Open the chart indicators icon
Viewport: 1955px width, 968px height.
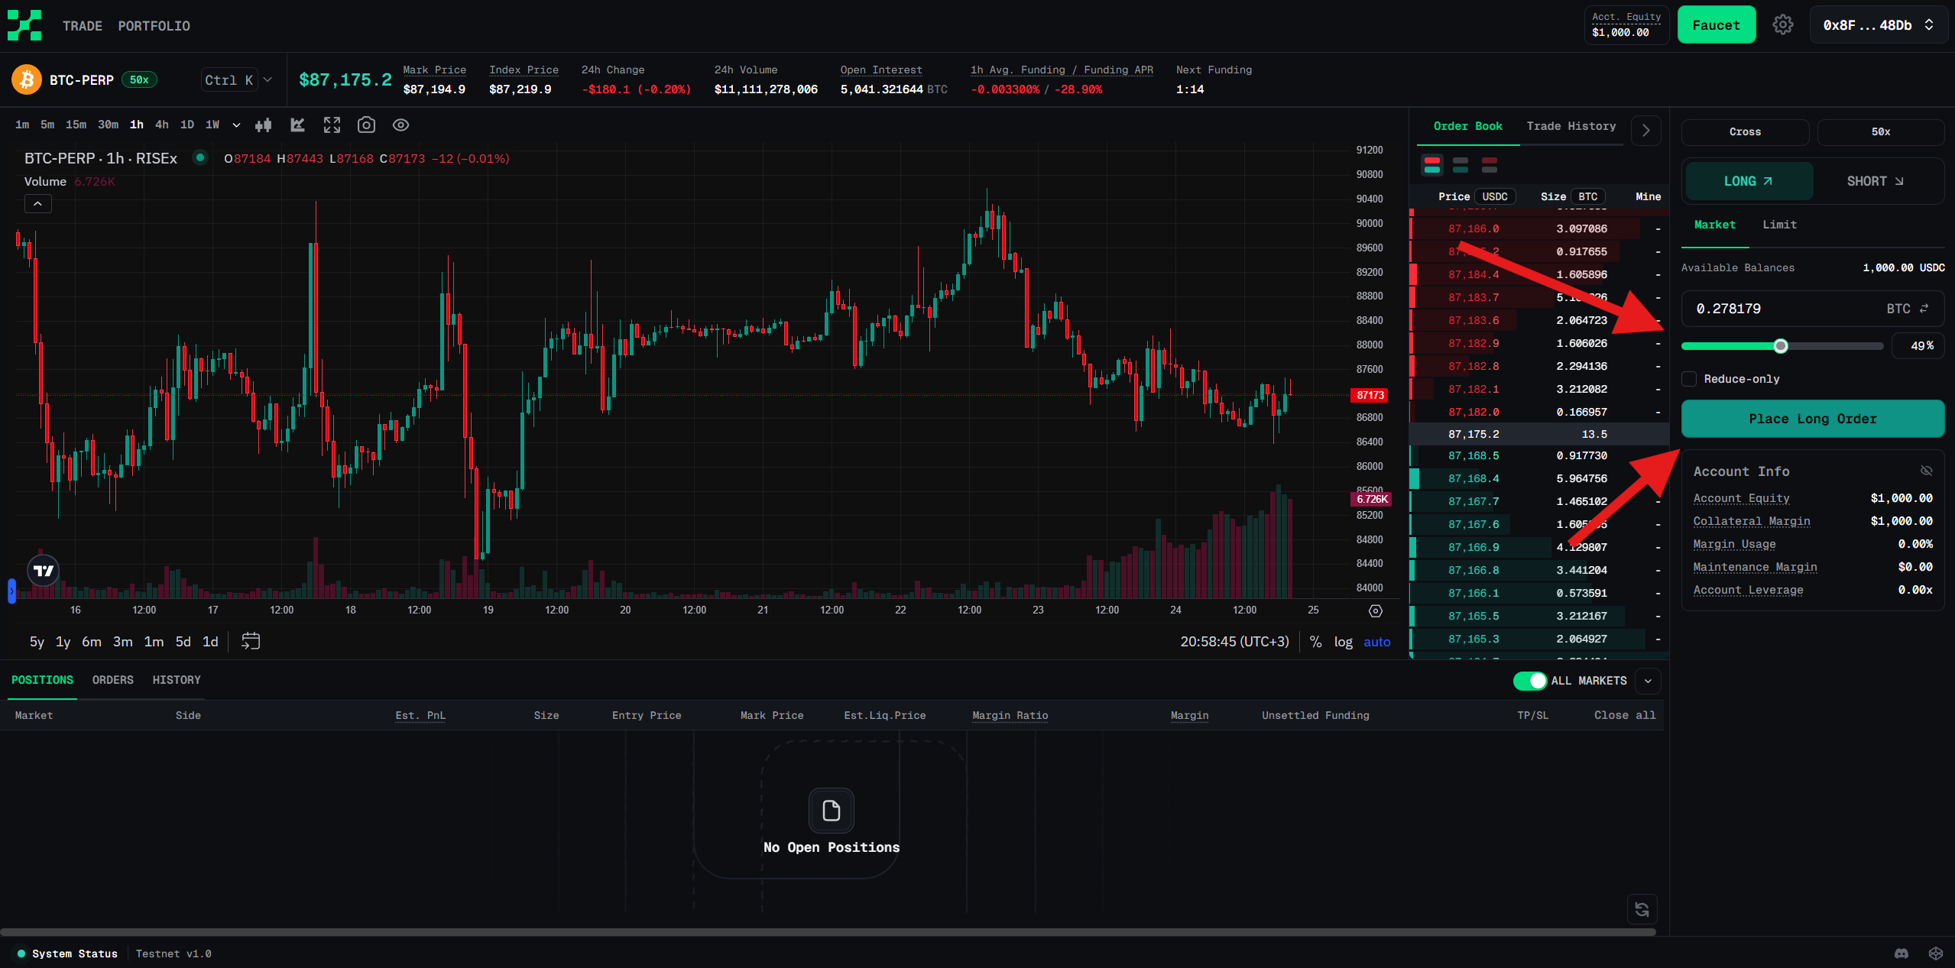pos(297,125)
